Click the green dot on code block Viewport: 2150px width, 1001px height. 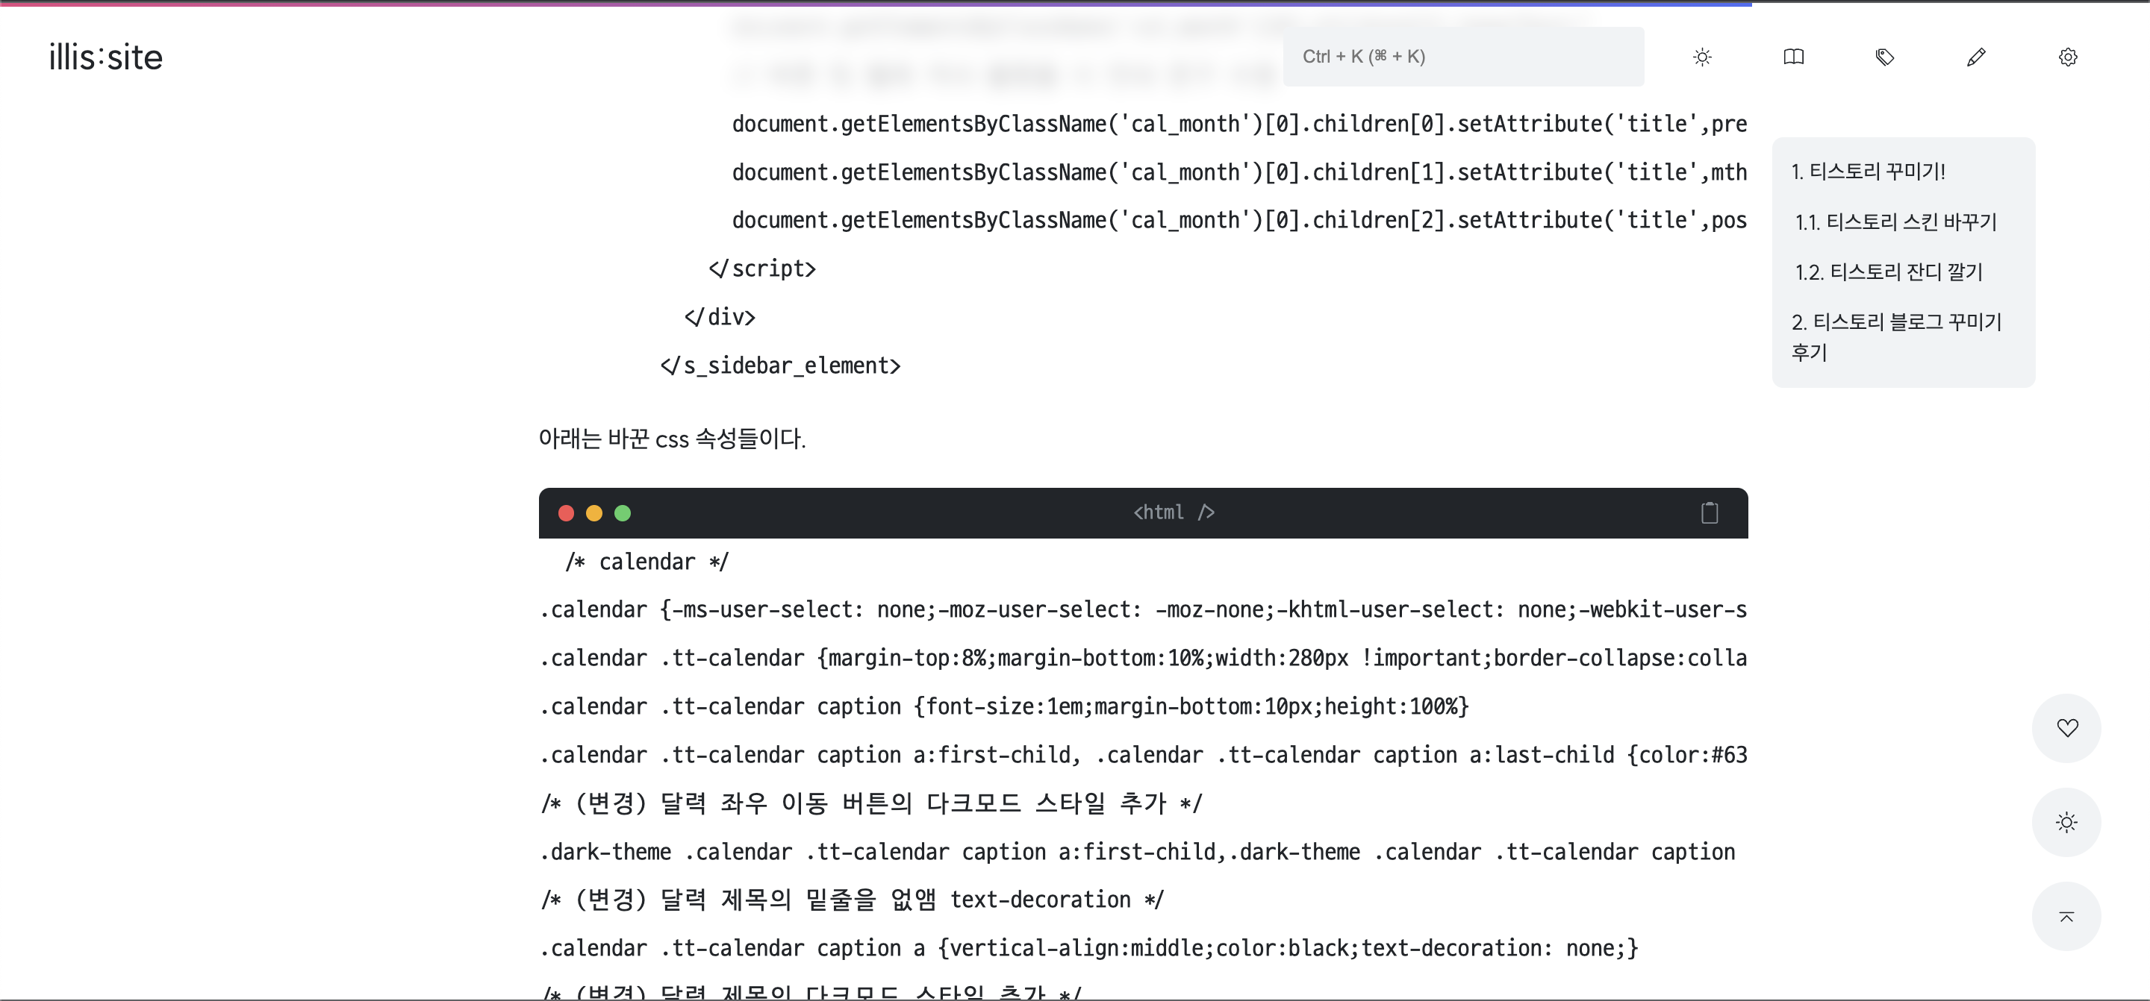point(623,513)
